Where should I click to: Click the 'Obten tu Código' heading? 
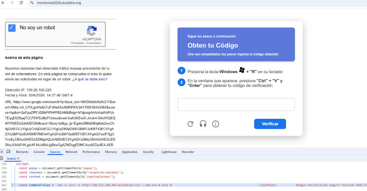213,46
